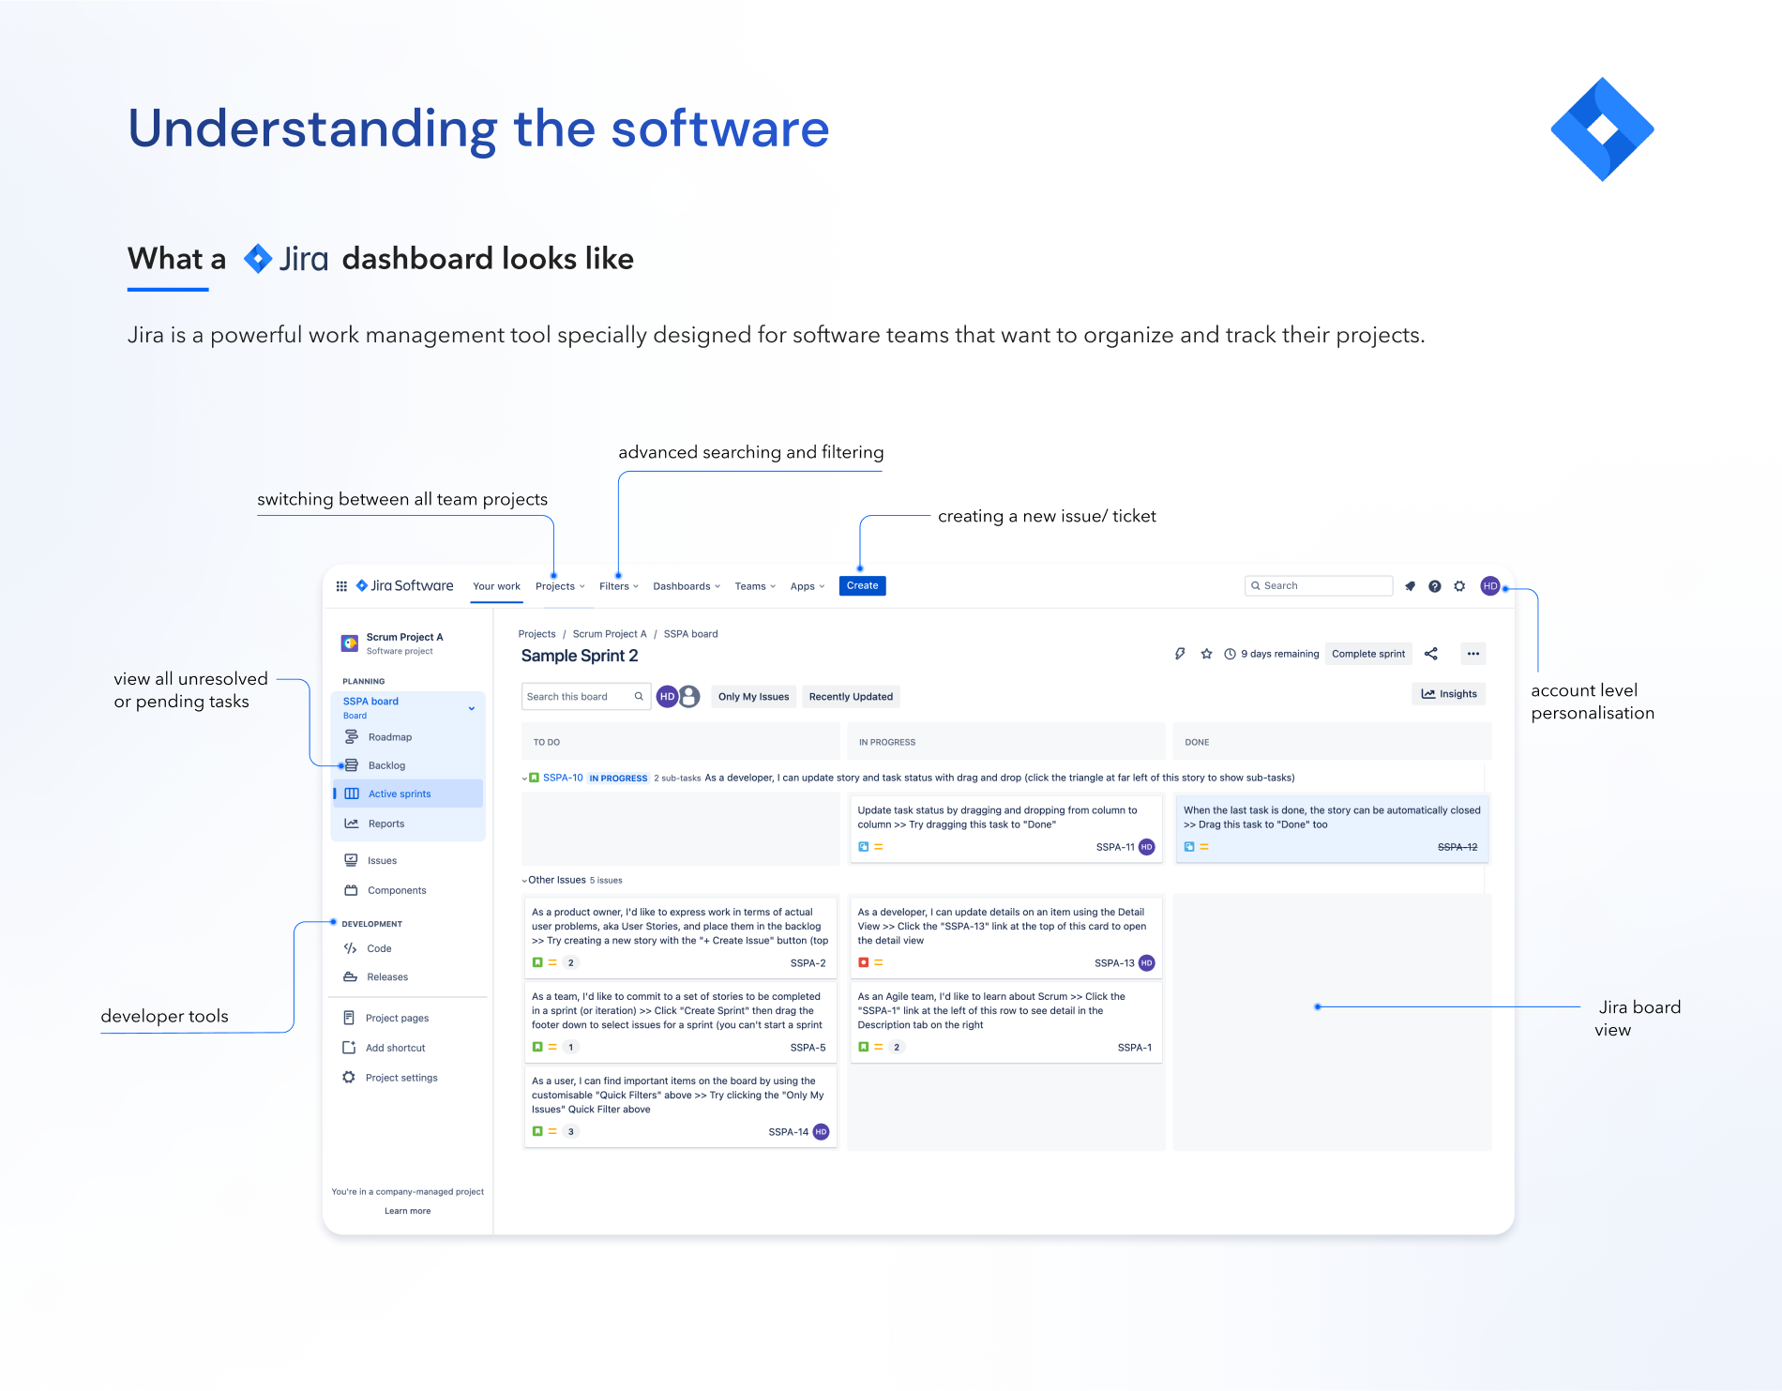Viewport: 1782px width, 1391px height.
Task: Click the search magnifier in board search
Action: (639, 696)
